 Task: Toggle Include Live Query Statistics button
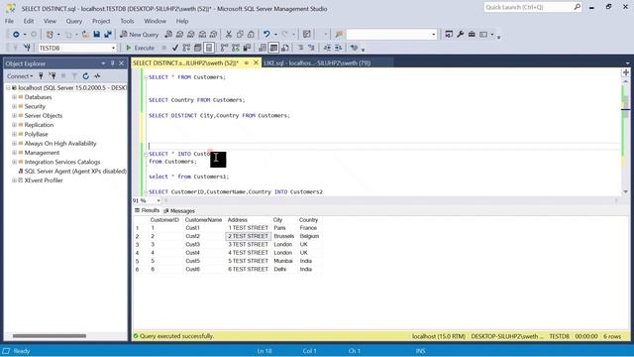[236, 48]
